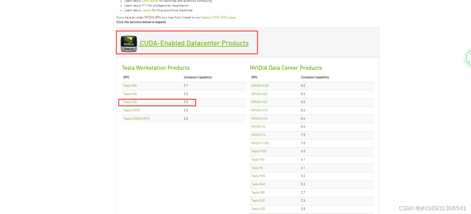
Task: Open Tesla K20 in NVIDIA Data Center Products table
Action: coord(258,209)
